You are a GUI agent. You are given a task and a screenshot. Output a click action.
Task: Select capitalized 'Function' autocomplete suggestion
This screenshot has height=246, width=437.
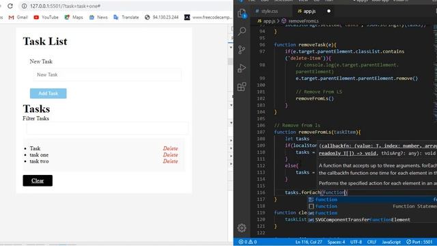pyautogui.click(x=372, y=213)
